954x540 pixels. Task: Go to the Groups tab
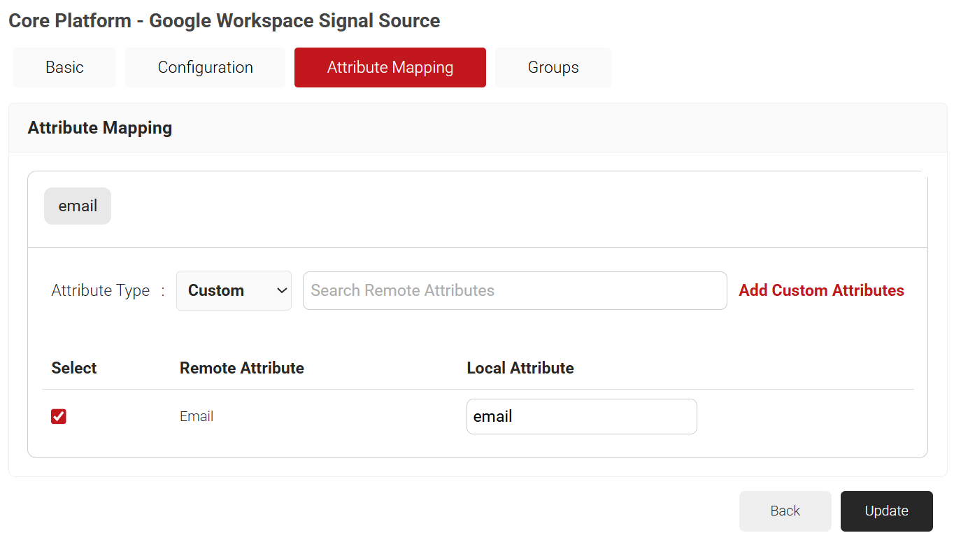coord(553,68)
